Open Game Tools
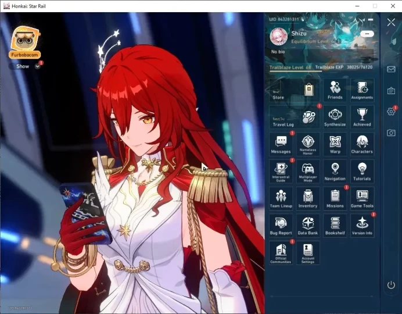The height and width of the screenshot is (314, 402). click(362, 198)
